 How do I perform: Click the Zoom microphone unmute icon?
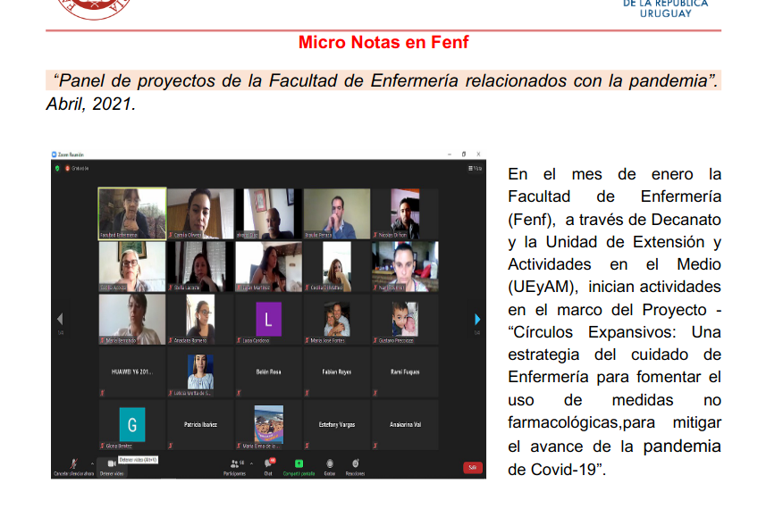73,463
